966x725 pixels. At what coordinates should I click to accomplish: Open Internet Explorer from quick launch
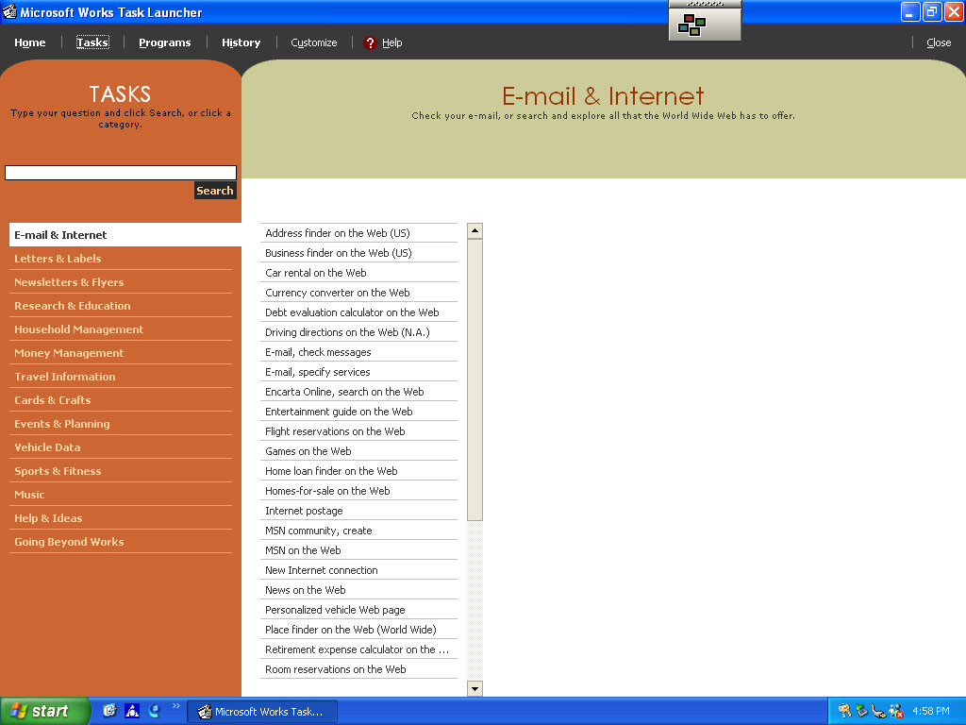pyautogui.click(x=155, y=711)
